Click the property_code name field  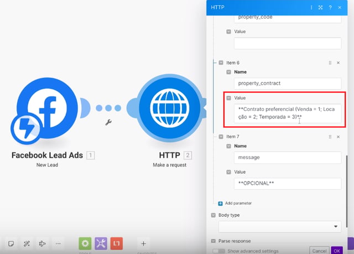(288, 19)
